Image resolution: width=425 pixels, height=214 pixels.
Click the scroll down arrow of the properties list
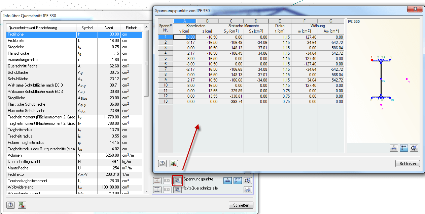point(146,191)
